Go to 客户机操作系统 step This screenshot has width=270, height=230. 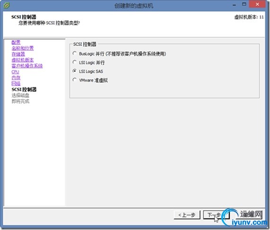(x=27, y=66)
